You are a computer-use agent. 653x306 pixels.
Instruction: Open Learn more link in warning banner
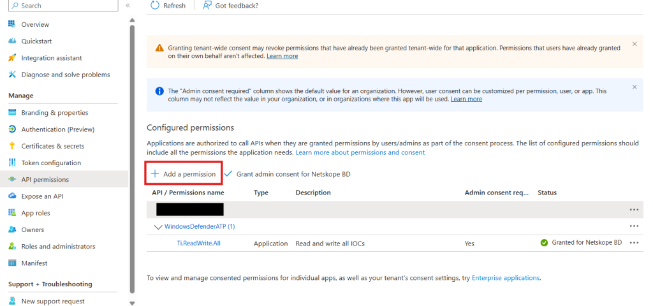click(282, 56)
